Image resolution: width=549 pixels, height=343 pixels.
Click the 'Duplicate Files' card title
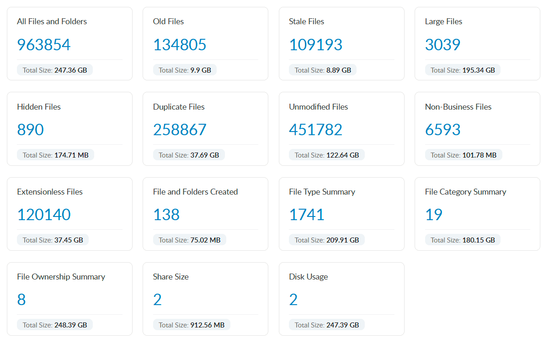(179, 107)
